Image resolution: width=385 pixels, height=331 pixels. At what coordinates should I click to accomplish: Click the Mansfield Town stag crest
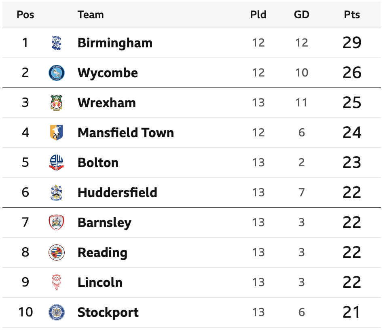point(57,133)
